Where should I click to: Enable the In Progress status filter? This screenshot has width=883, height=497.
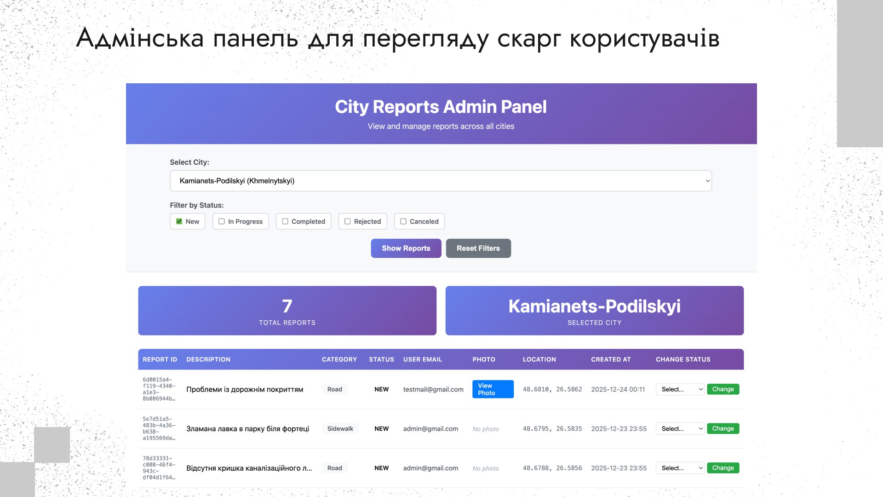coord(222,221)
